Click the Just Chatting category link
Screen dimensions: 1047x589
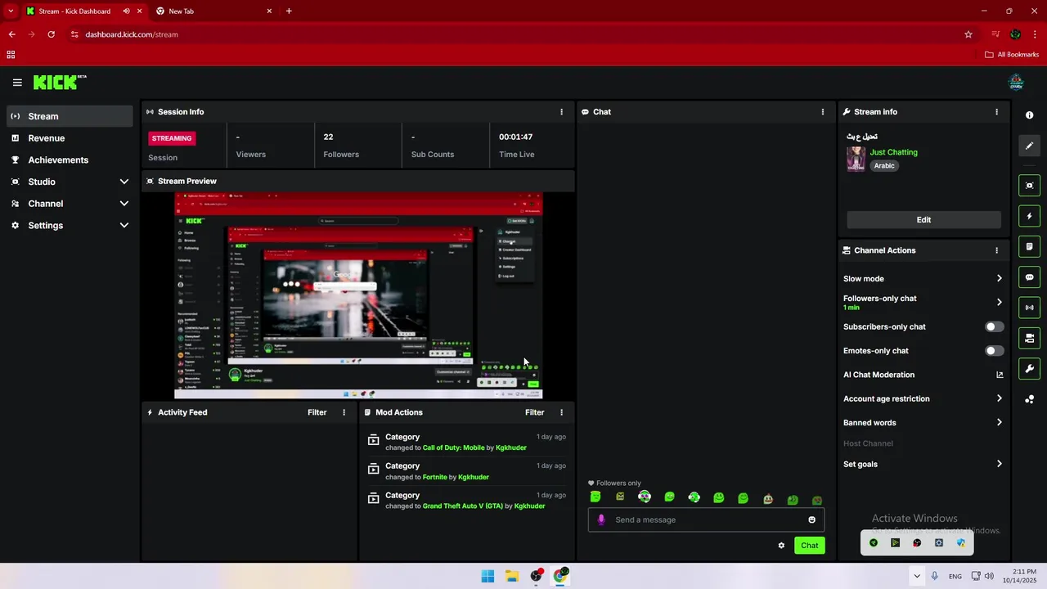coord(893,152)
